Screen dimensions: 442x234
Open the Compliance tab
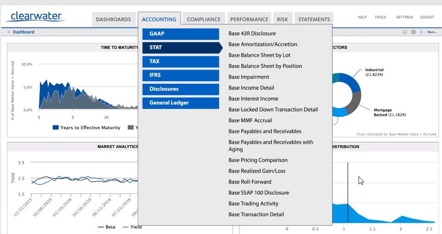(x=204, y=19)
